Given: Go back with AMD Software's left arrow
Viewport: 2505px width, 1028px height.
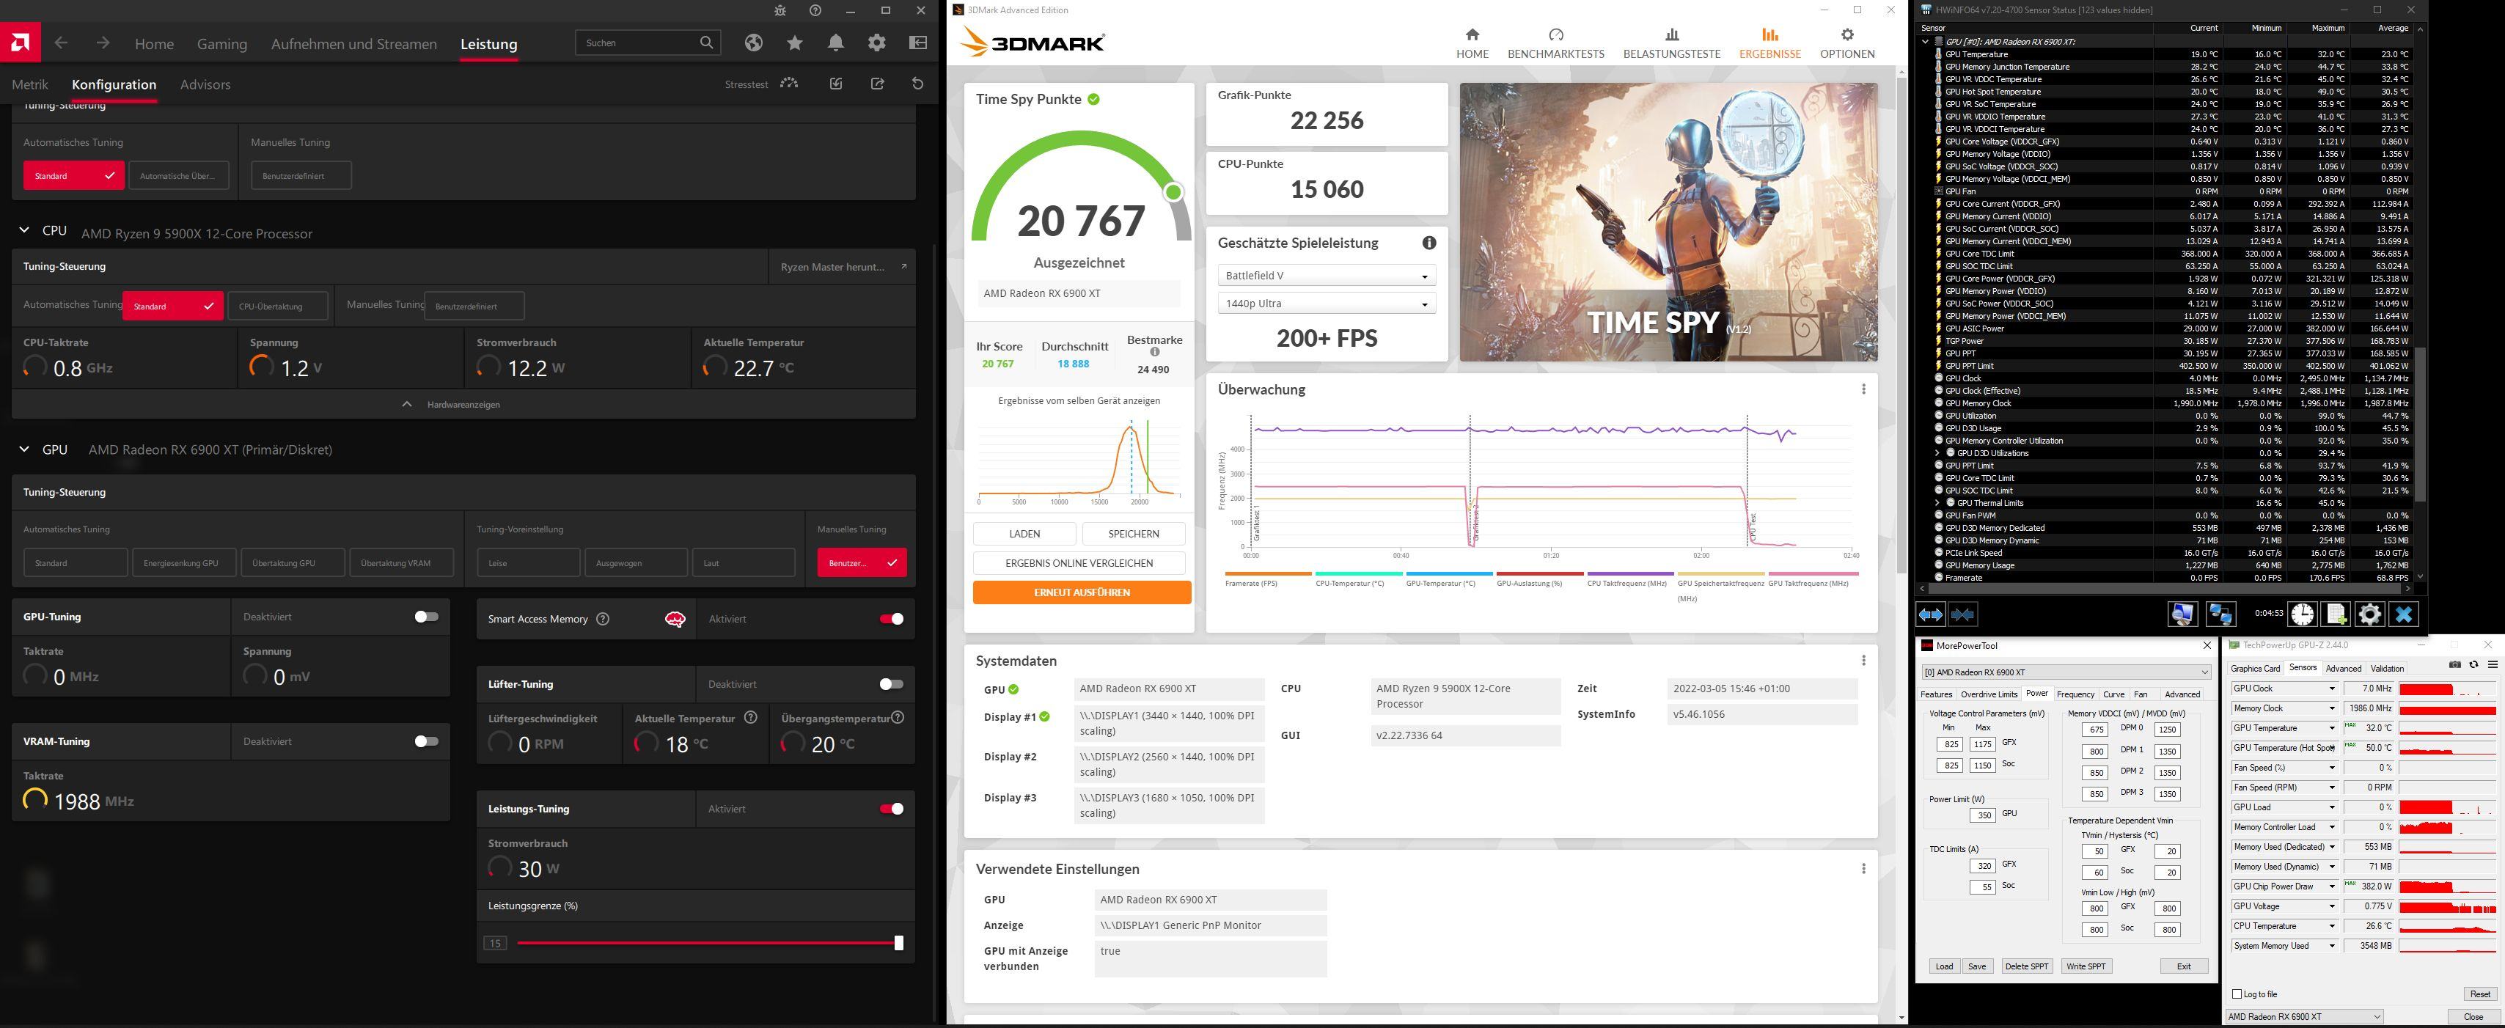Looking at the screenshot, I should click(x=62, y=43).
